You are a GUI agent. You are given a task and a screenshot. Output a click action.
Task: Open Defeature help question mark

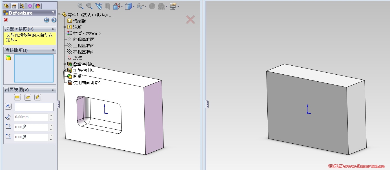pyautogui.click(x=53, y=13)
